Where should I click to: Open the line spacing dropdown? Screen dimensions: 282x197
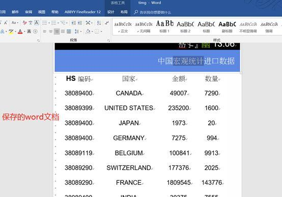coord(78,31)
